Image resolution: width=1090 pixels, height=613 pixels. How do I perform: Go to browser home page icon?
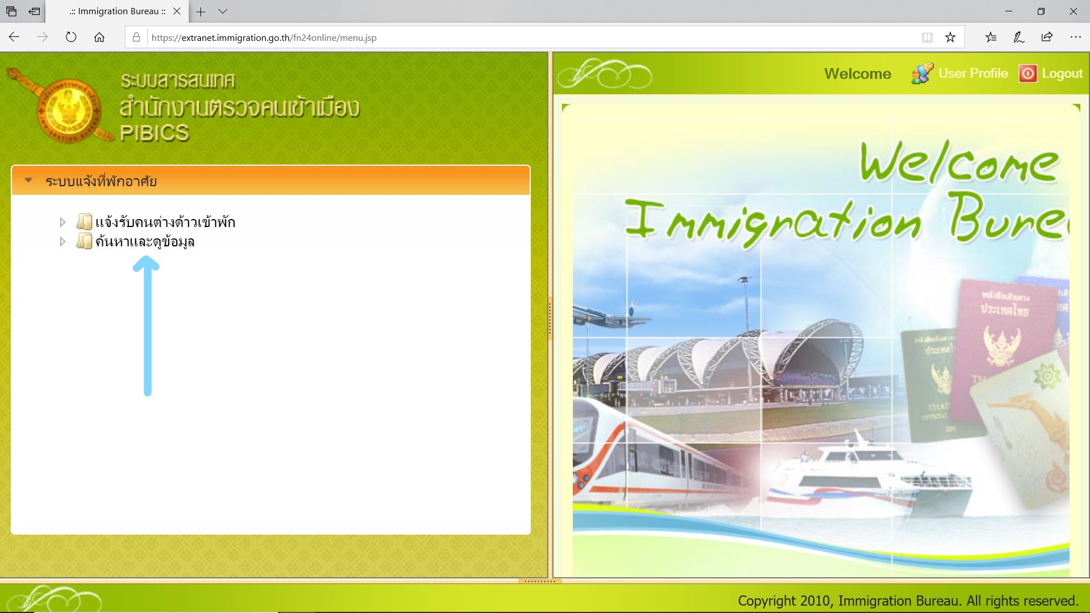coord(99,37)
